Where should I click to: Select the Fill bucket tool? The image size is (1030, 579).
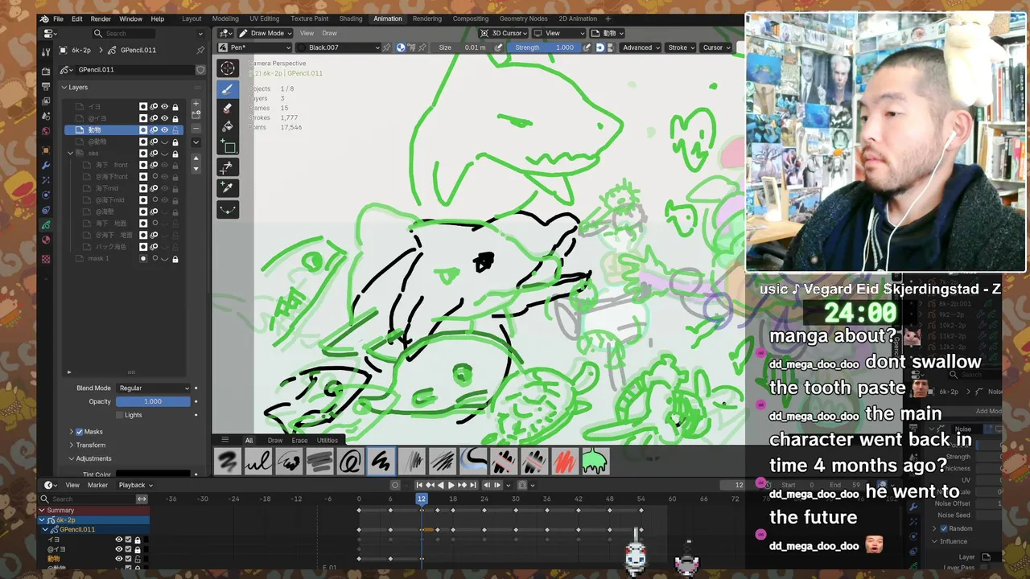click(x=228, y=126)
